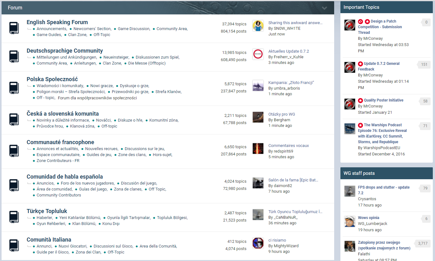Viewport: 435px width, 261px height.
Task: Open the 'Aktuelles Update 0.7.2' latest post
Action: click(288, 51)
